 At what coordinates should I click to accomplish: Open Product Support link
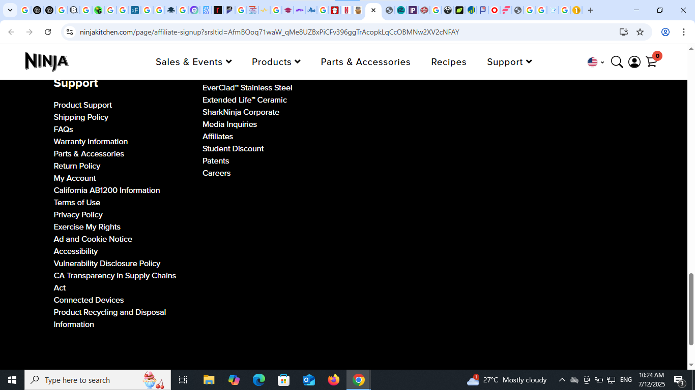pos(83,105)
